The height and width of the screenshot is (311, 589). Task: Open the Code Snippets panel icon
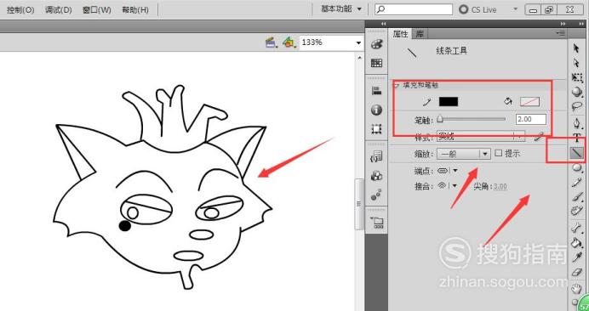[x=376, y=157]
